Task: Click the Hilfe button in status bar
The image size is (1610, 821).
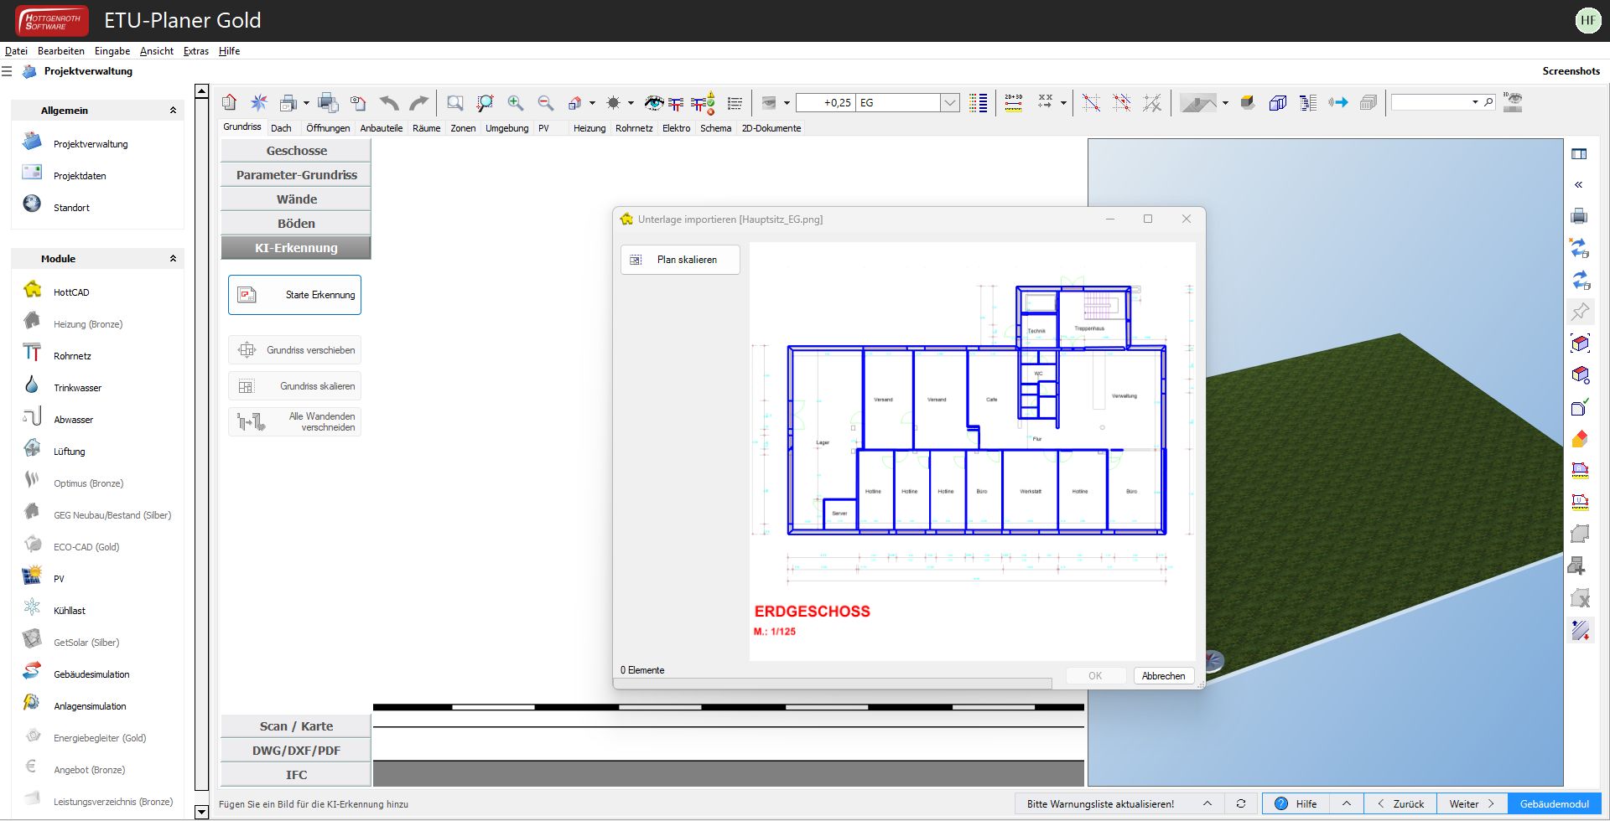Action: pos(1296,804)
